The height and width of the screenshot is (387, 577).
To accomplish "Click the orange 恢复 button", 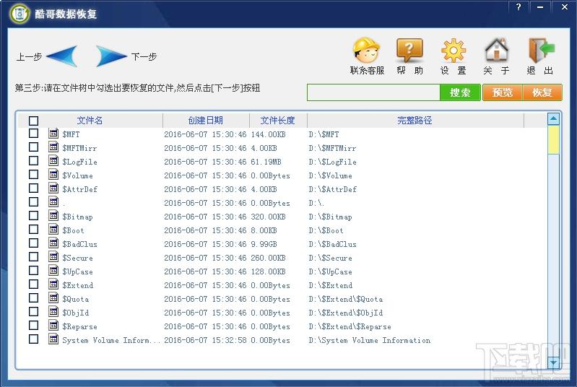I will pyautogui.click(x=542, y=92).
